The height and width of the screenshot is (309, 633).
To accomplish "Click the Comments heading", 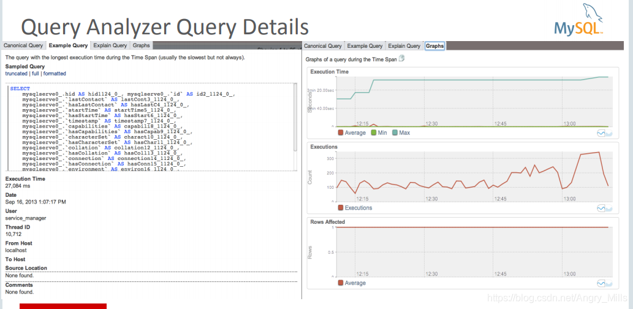I will [18, 284].
